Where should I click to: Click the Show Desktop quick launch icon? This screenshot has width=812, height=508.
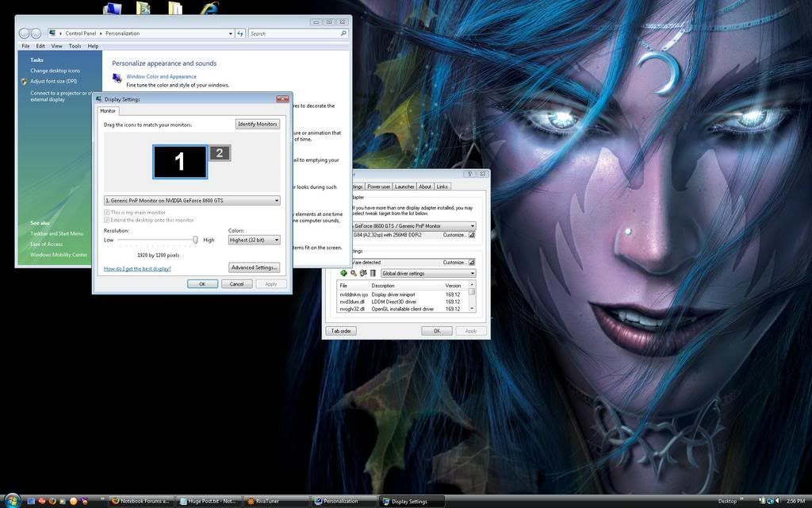[31, 502]
